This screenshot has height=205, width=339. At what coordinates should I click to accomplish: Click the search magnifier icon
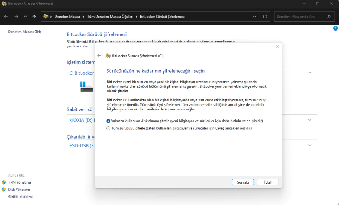tap(329, 17)
